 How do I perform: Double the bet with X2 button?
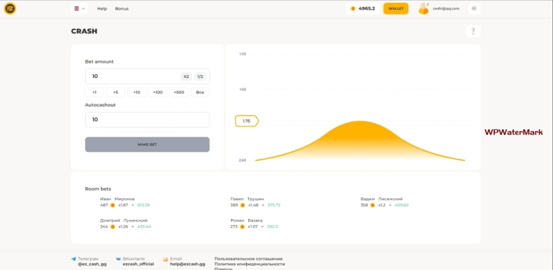[x=186, y=77]
